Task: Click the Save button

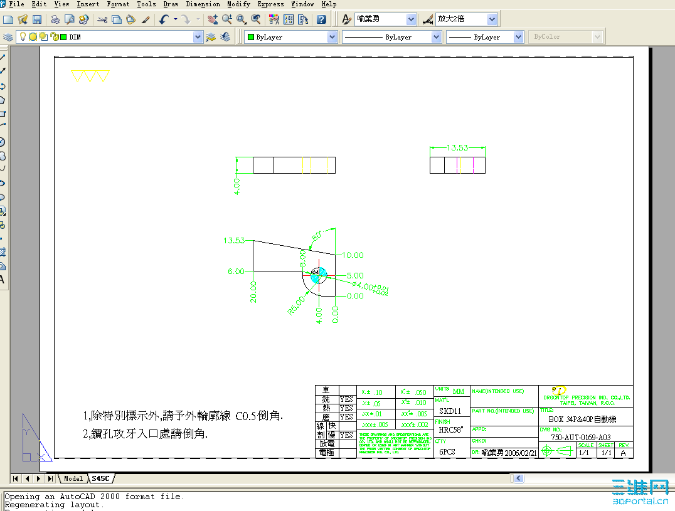Action: click(36, 19)
